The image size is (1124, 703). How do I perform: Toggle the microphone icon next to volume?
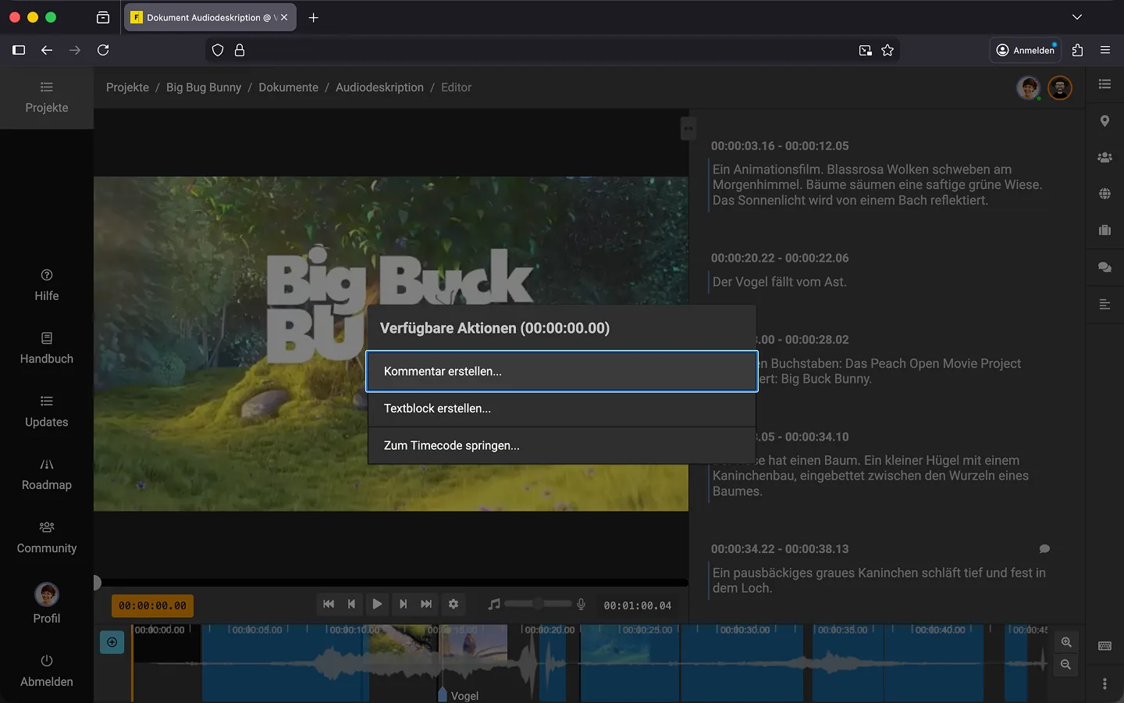(x=581, y=604)
